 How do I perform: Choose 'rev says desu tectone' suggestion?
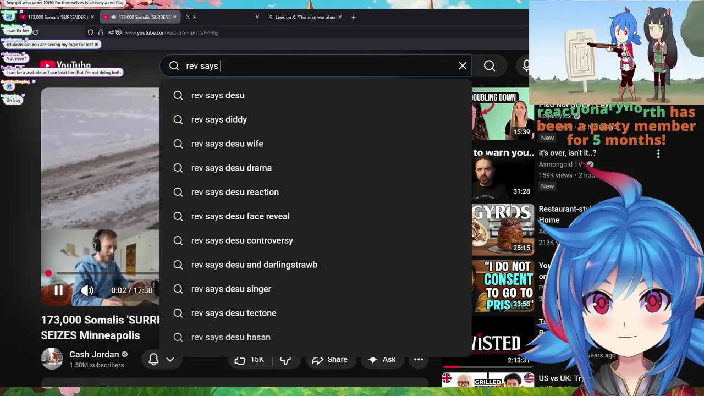coord(316,313)
